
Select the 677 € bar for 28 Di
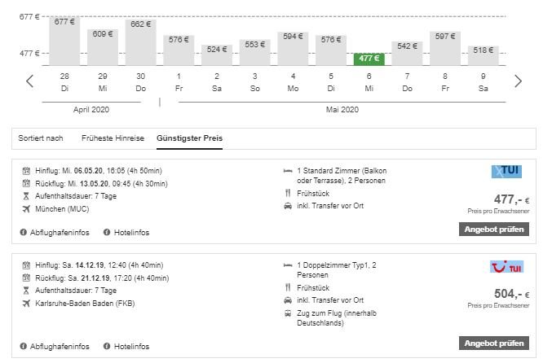click(64, 41)
